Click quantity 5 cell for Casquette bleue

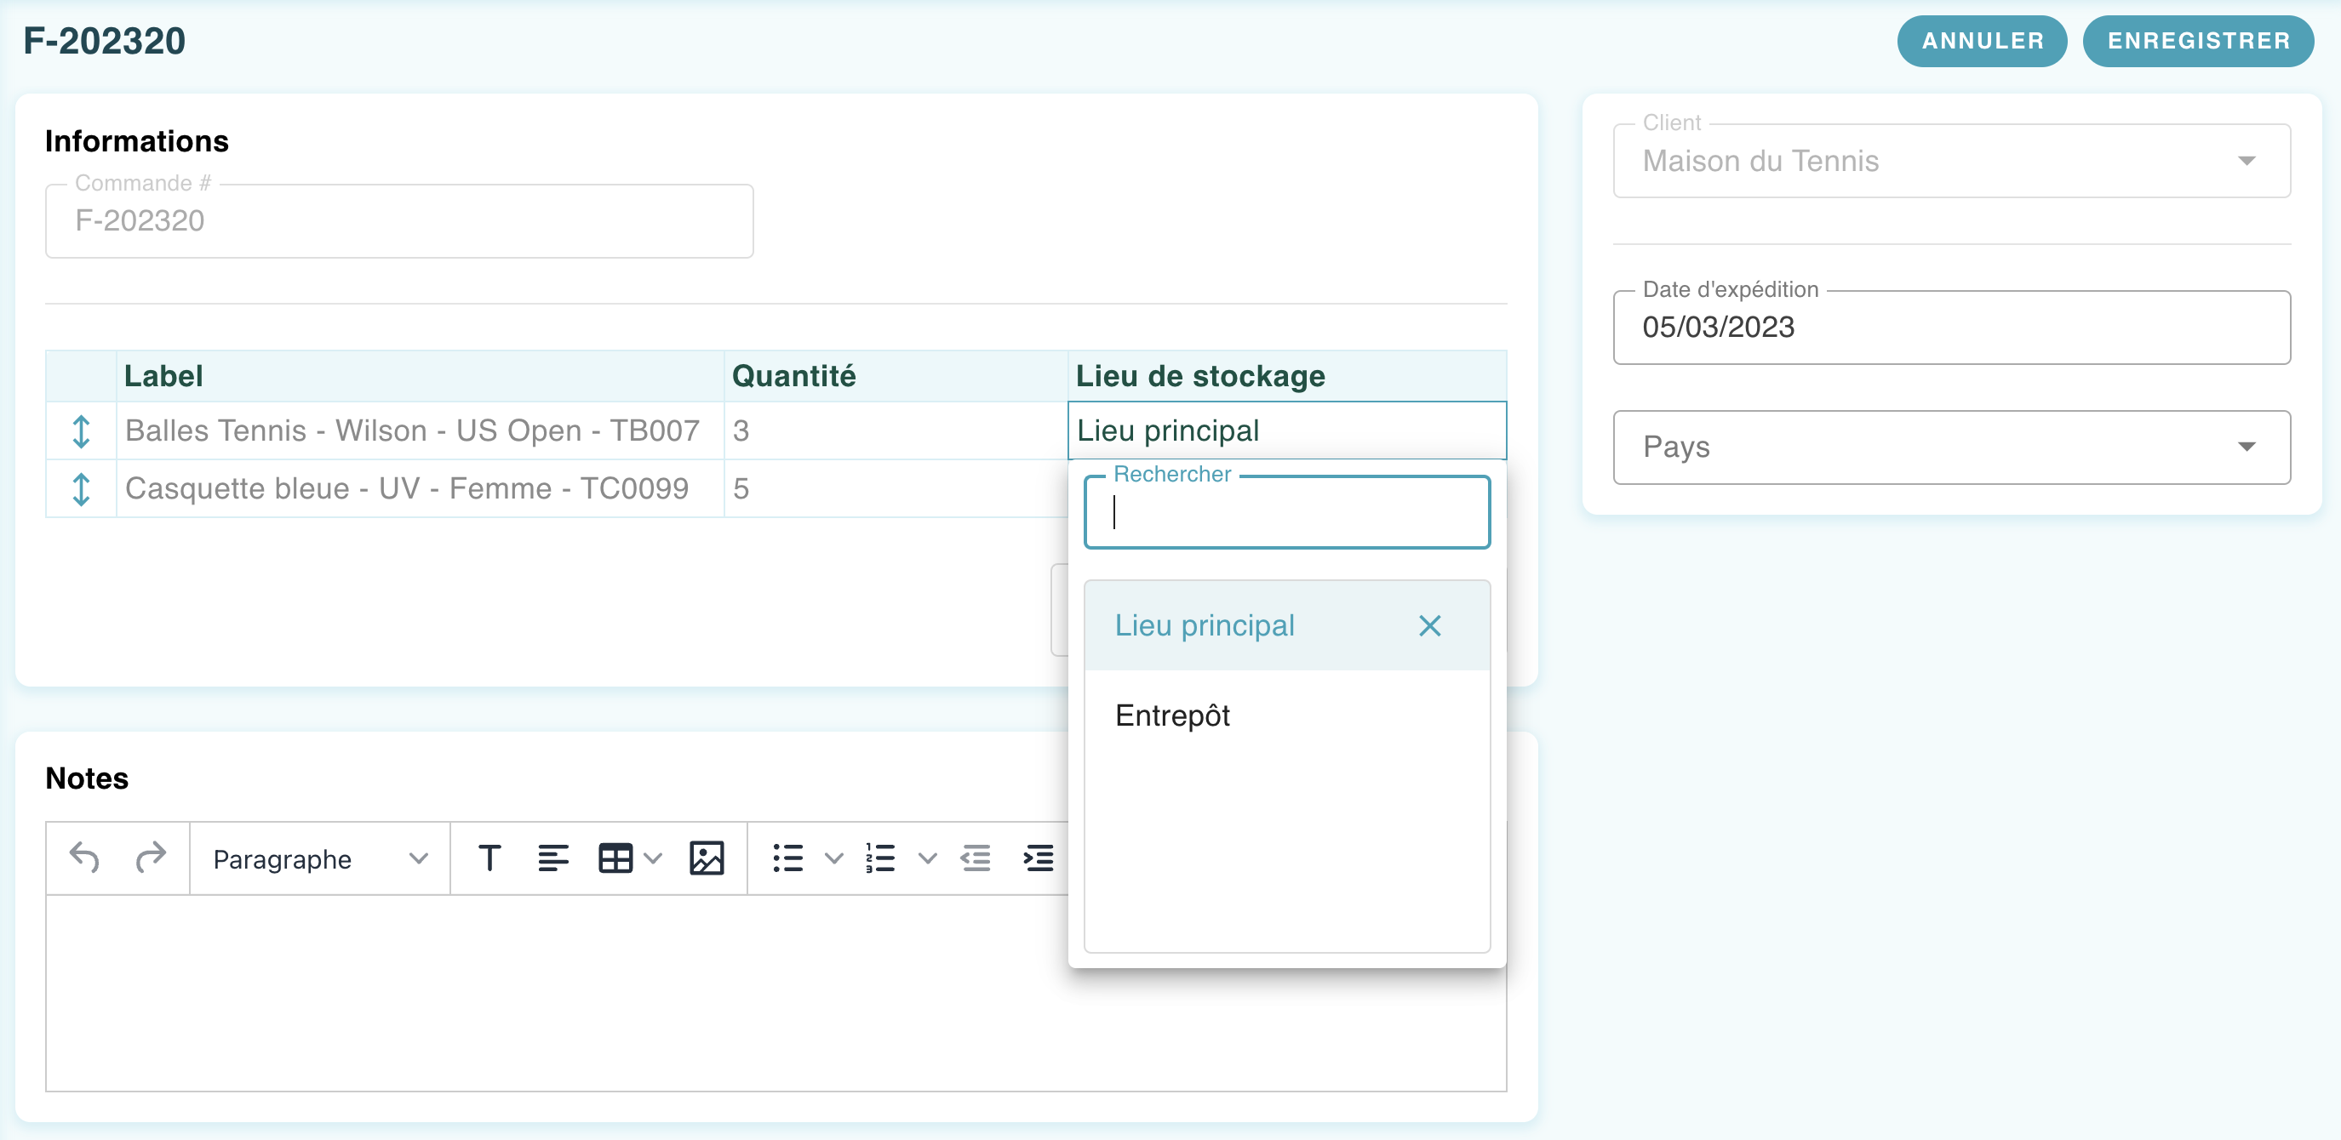(x=896, y=488)
